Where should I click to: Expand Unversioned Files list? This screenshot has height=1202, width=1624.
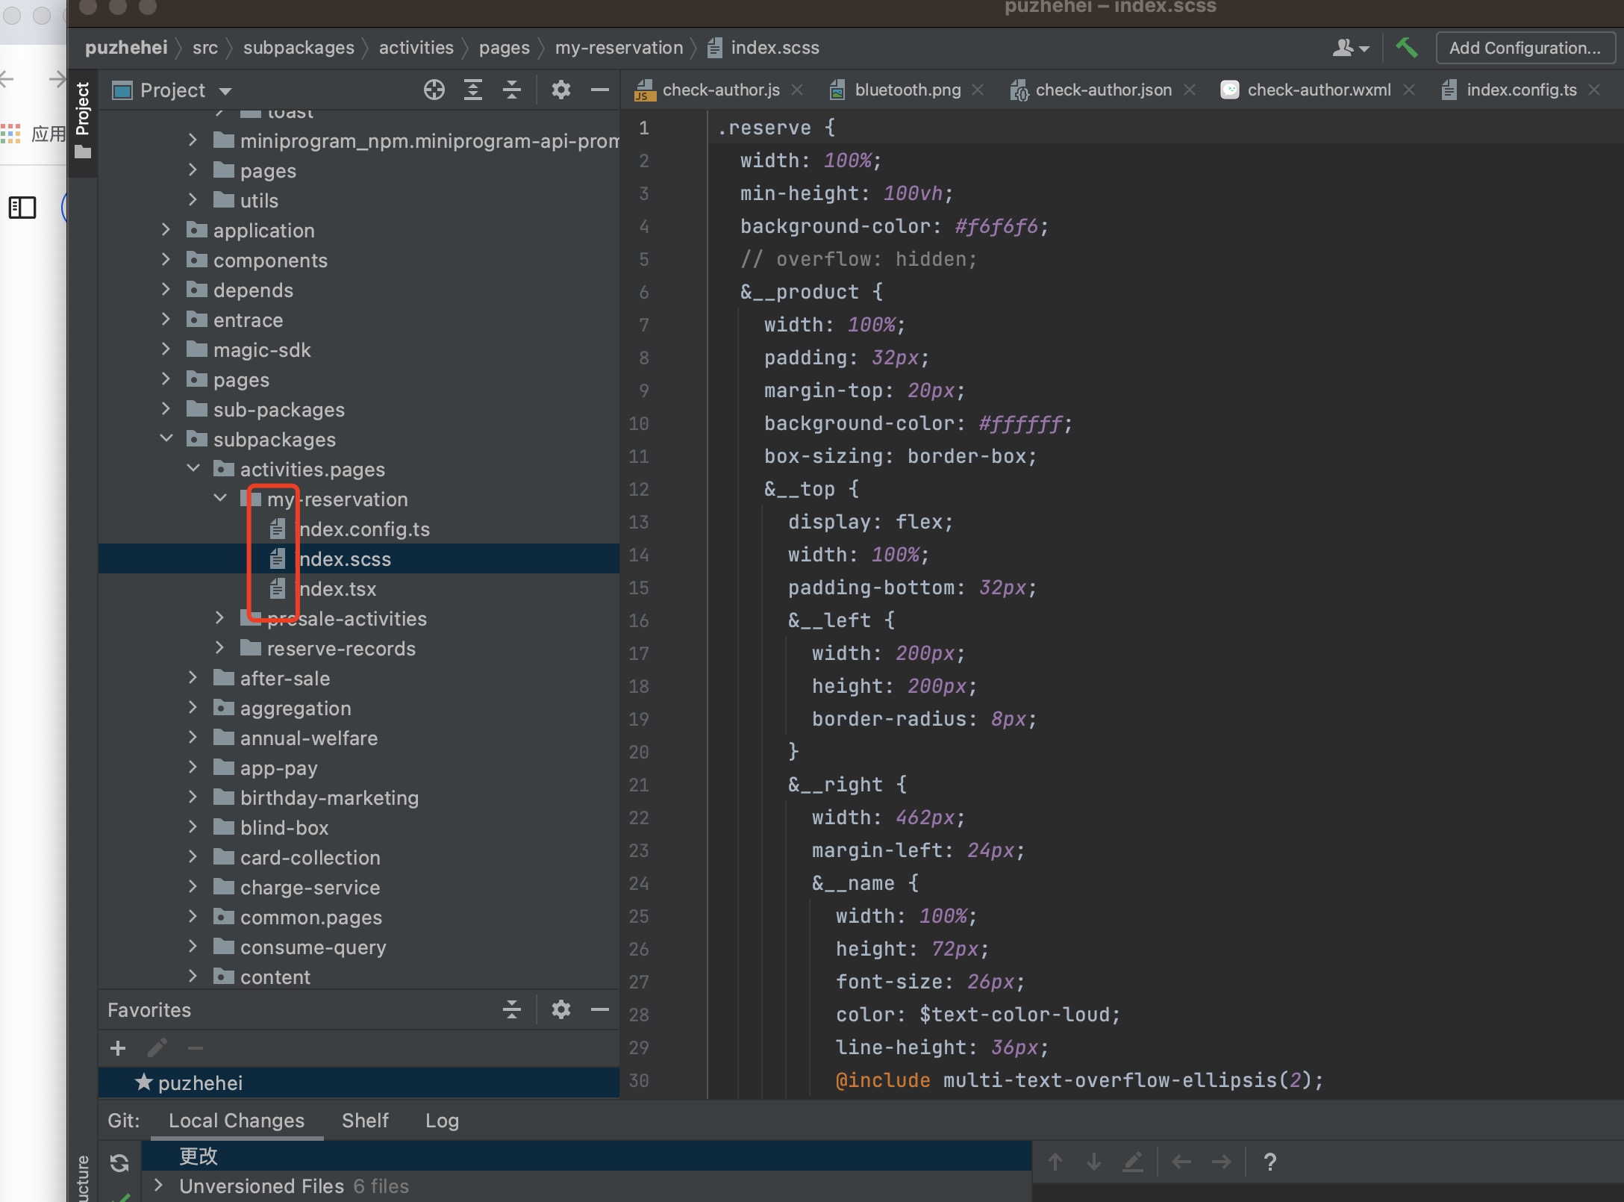[x=158, y=1186]
